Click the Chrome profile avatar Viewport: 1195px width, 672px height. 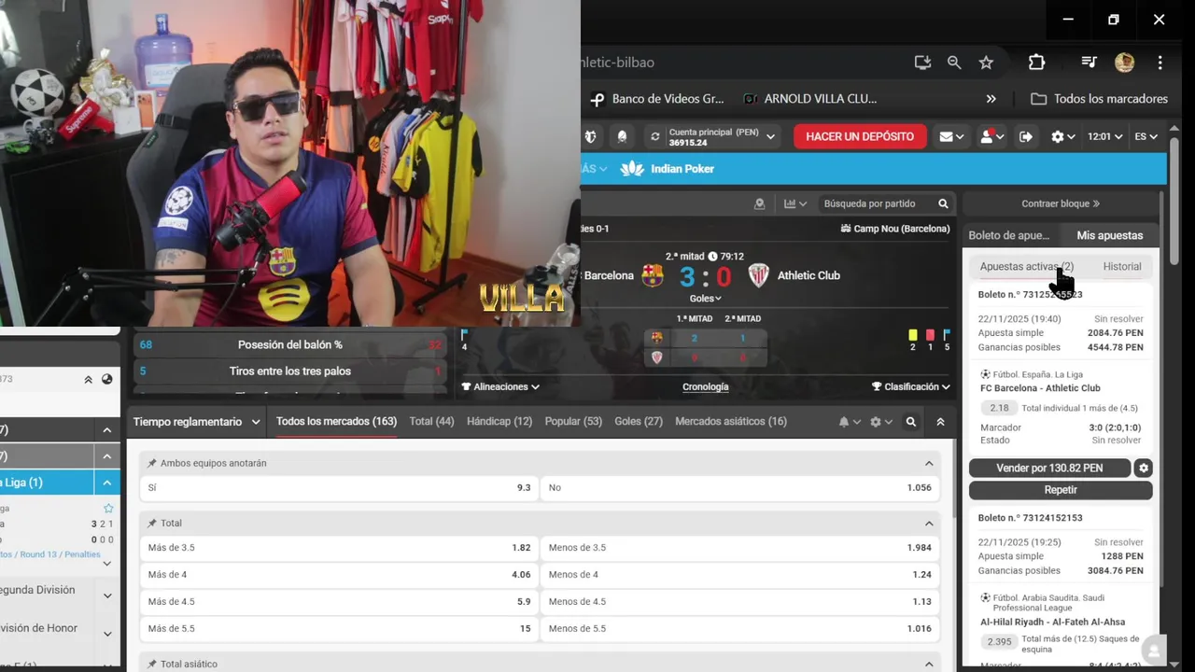click(x=1124, y=63)
